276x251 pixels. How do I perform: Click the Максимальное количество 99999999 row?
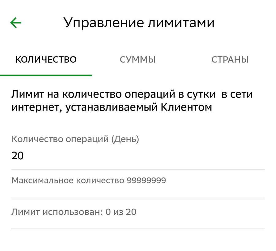coord(88,181)
